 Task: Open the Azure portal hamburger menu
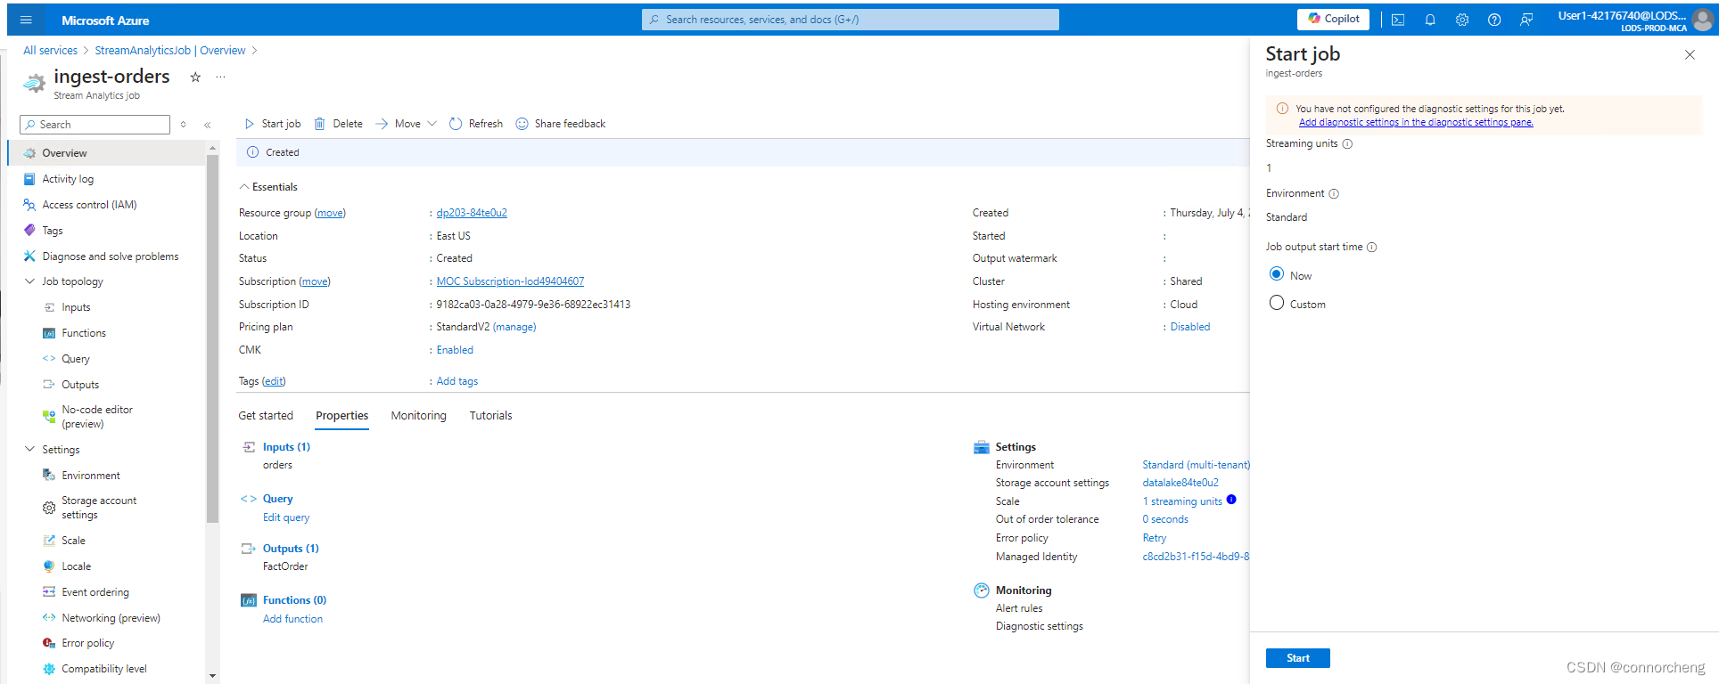coord(26,20)
